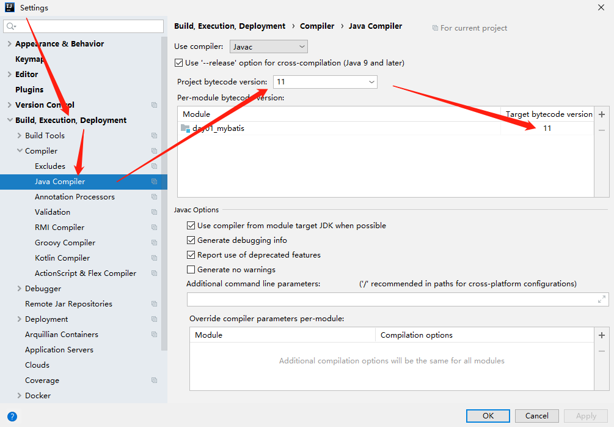Select Annotation Processors in the tree

75,197
